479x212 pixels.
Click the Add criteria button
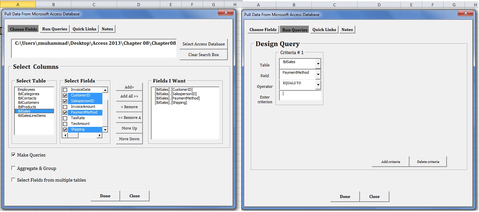tap(391, 162)
